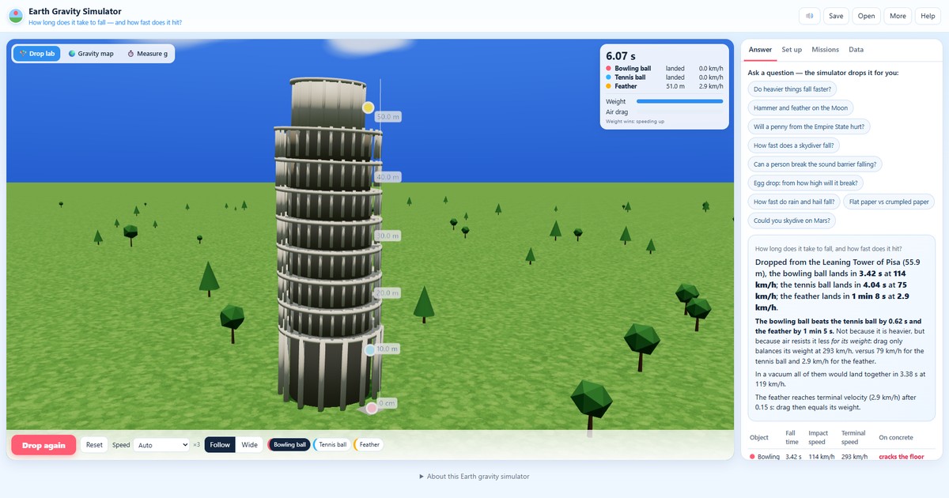The height and width of the screenshot is (498, 949).
Task: Open the Speed dropdown set to Auto
Action: point(161,445)
